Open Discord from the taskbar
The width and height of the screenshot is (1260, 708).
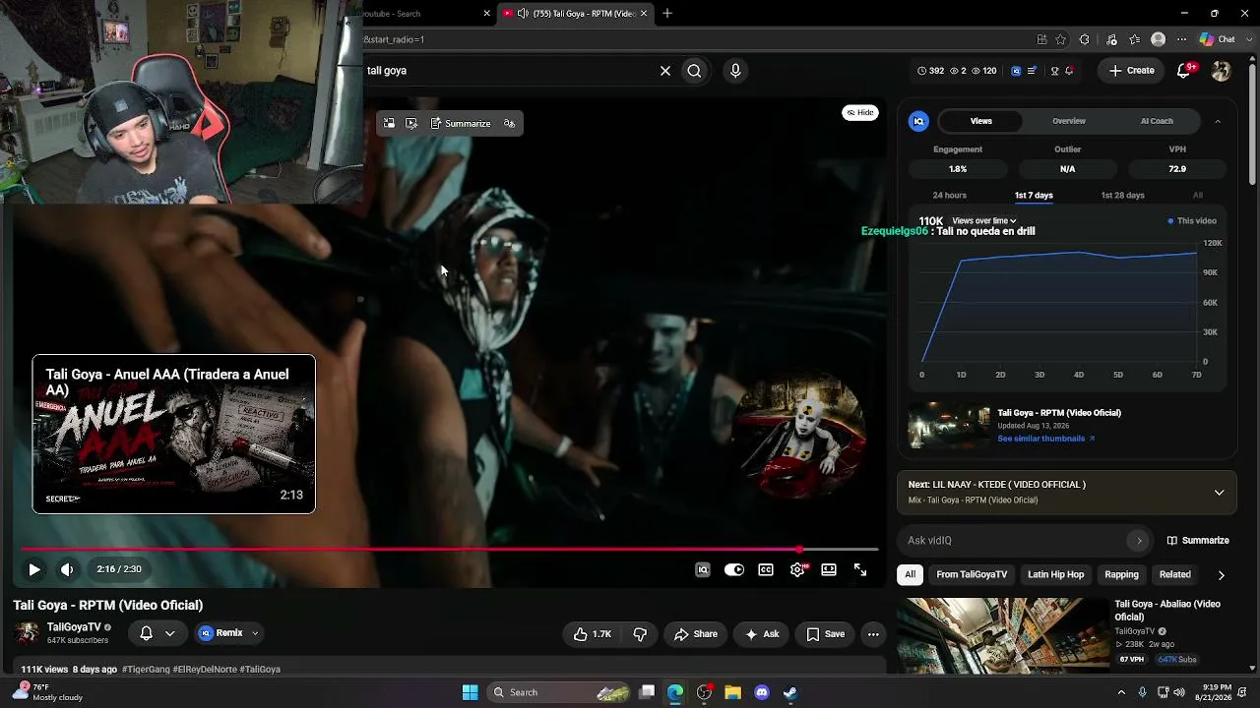[762, 692]
